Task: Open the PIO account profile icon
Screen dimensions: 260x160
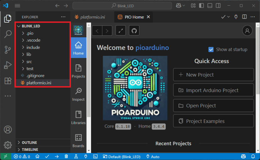Action: point(247,30)
